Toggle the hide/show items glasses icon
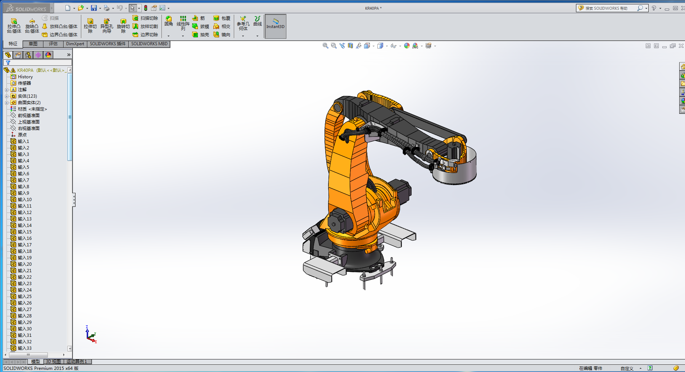 pyautogui.click(x=393, y=46)
